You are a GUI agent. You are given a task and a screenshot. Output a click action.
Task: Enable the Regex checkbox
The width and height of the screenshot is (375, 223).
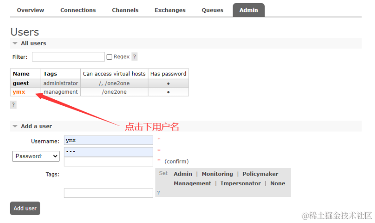[109, 57]
